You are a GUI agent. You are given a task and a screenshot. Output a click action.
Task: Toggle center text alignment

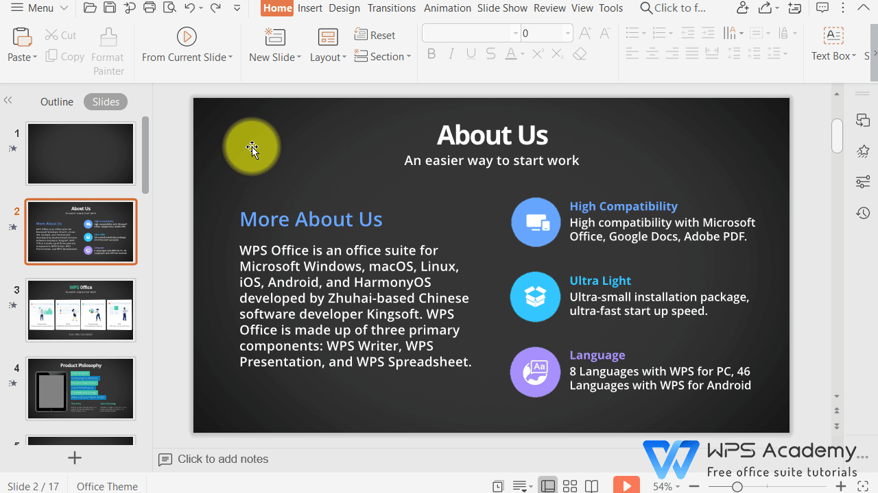(652, 53)
